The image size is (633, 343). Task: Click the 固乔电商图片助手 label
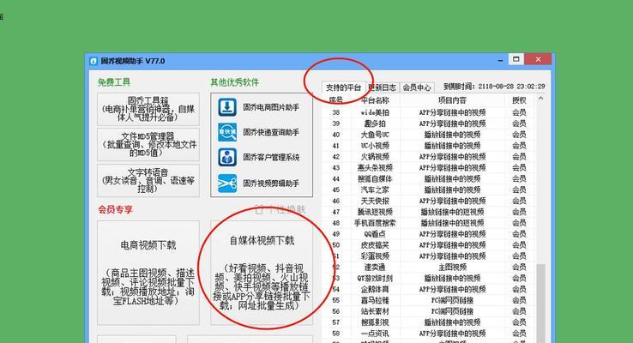(x=271, y=107)
